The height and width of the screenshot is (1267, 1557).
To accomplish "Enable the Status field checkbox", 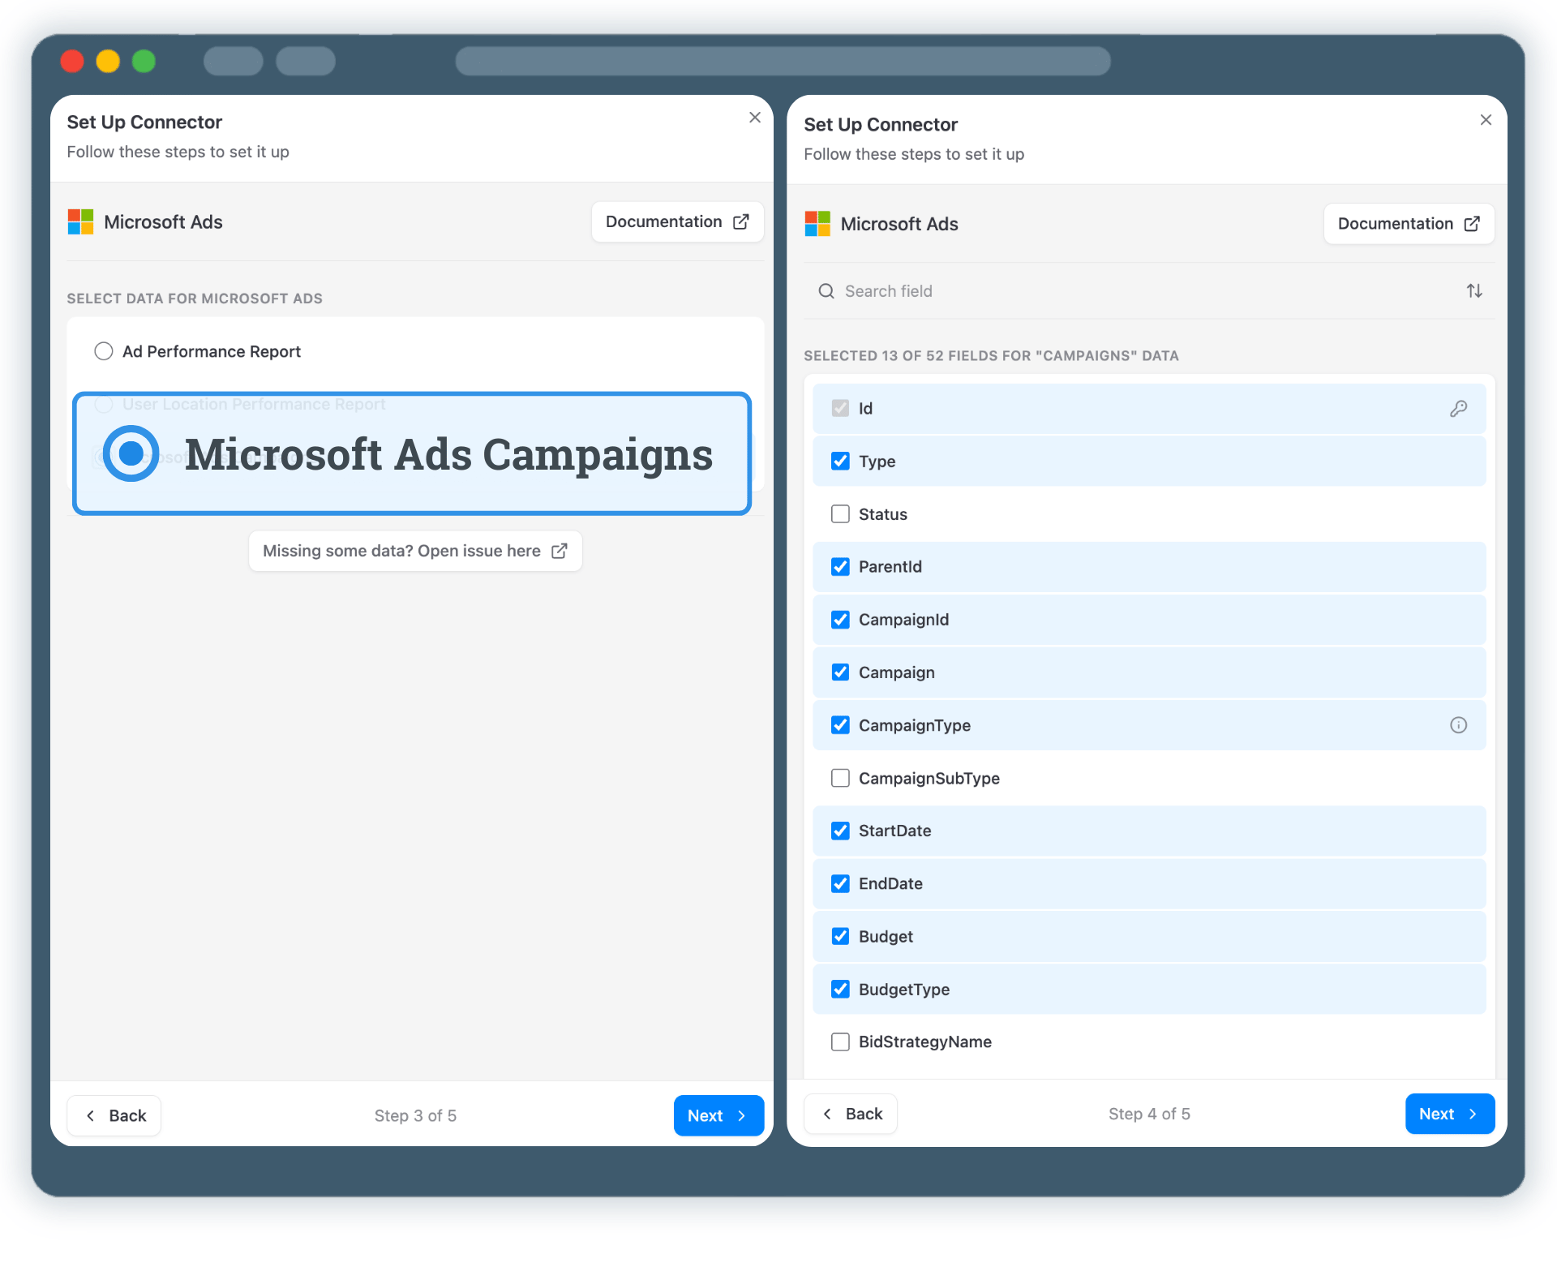I will pyautogui.click(x=840, y=513).
